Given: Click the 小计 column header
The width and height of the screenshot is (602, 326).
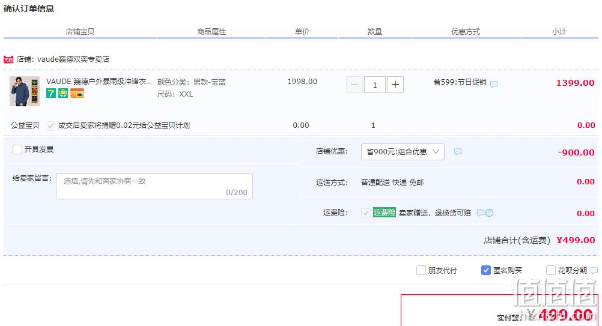Looking at the screenshot, I should pos(559,31).
